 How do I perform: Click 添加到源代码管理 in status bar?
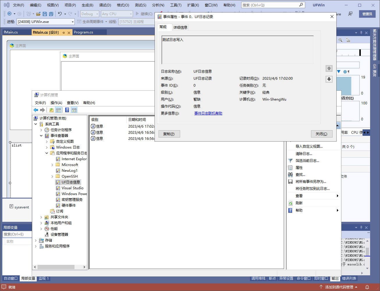(339, 287)
